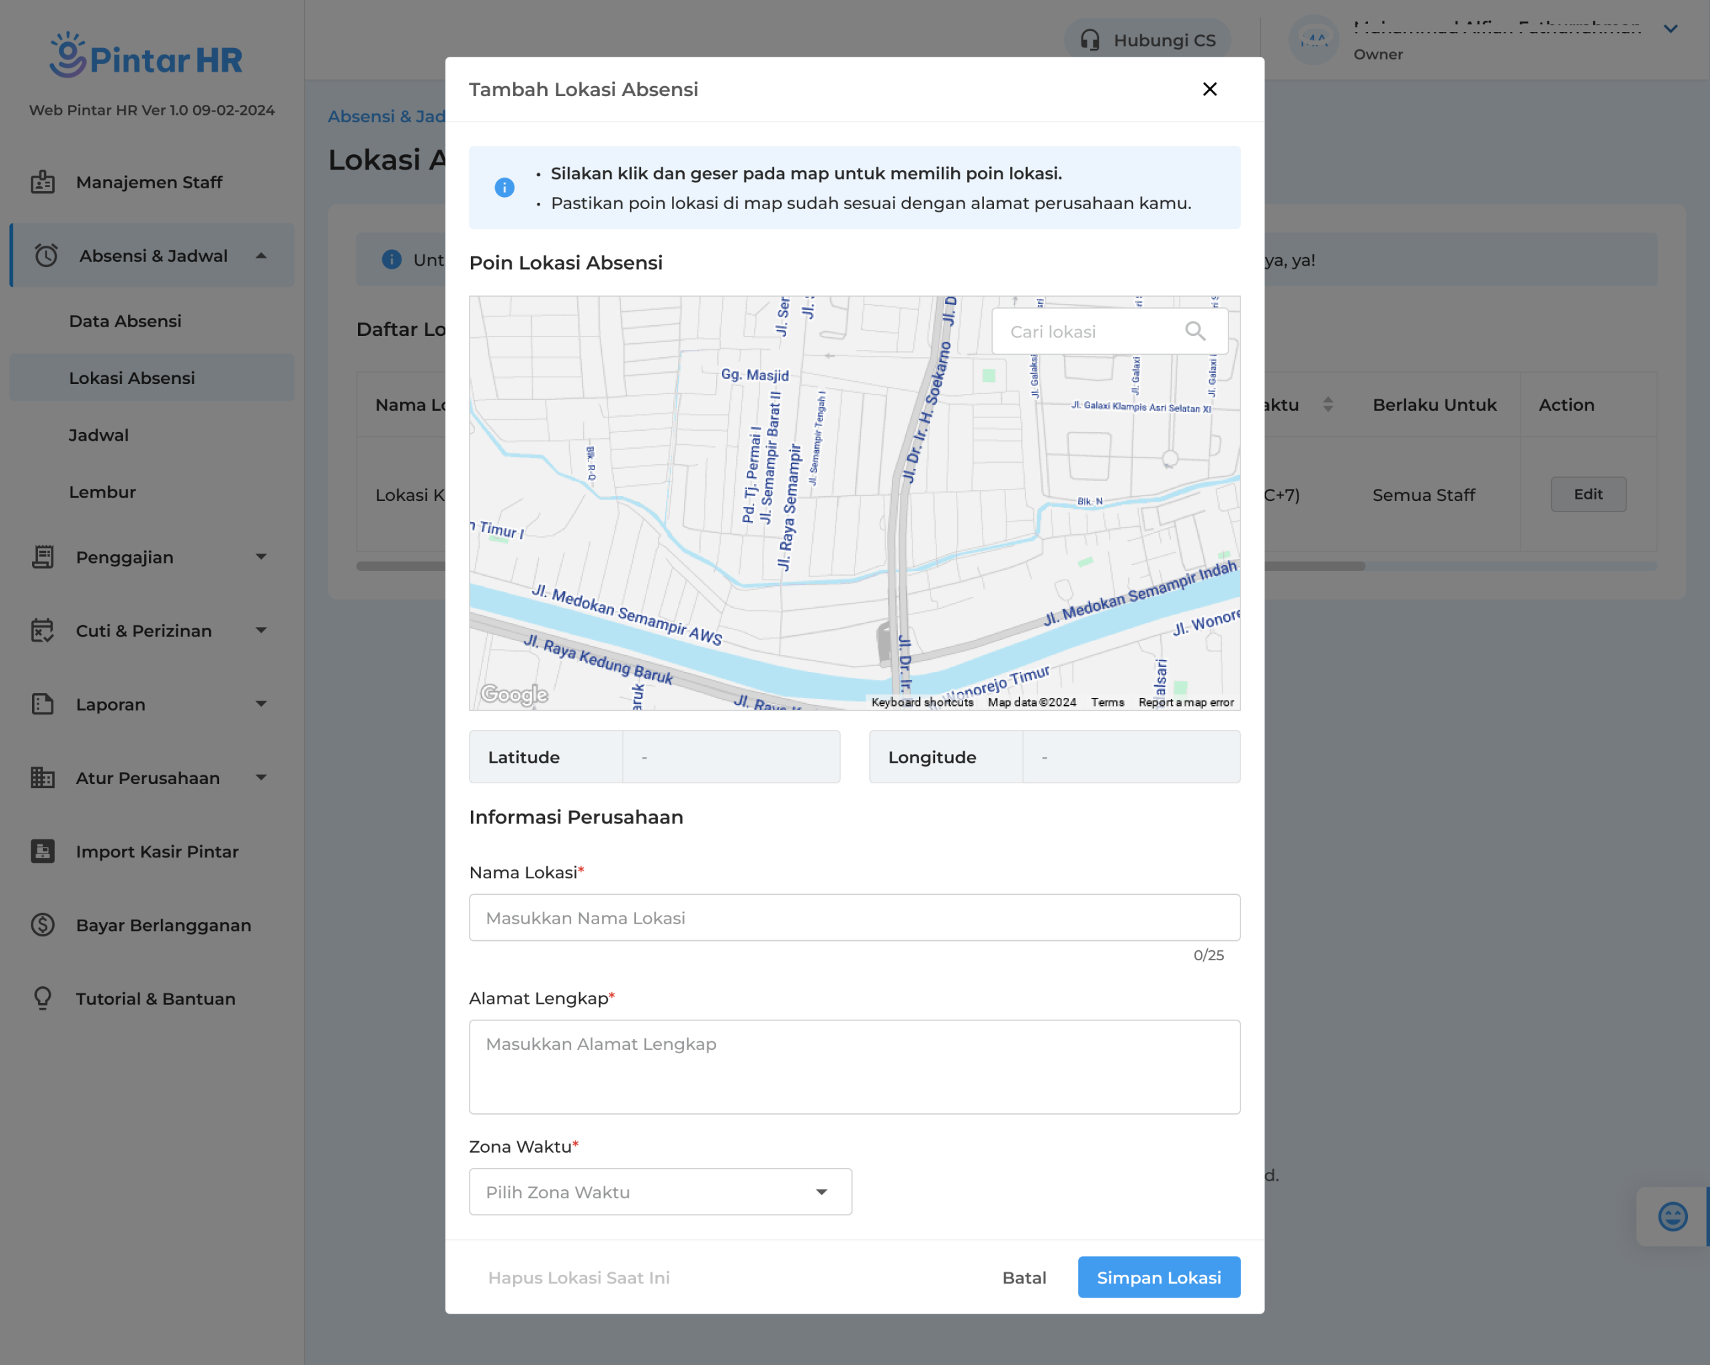Open the Jadwal submenu item
The height and width of the screenshot is (1365, 1710).
tap(98, 435)
